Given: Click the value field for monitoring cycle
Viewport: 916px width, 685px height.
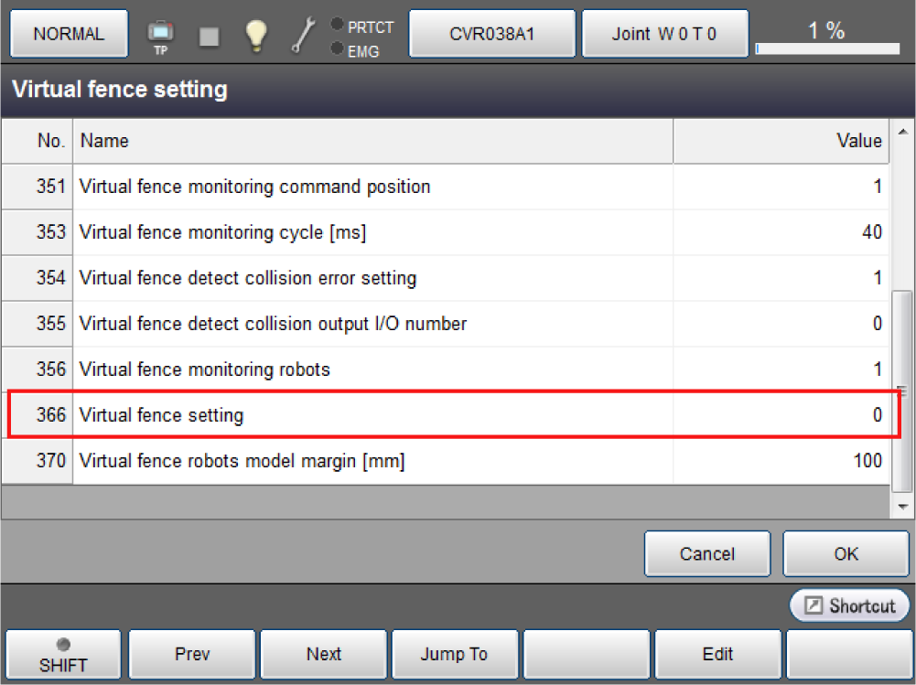Looking at the screenshot, I should [781, 232].
